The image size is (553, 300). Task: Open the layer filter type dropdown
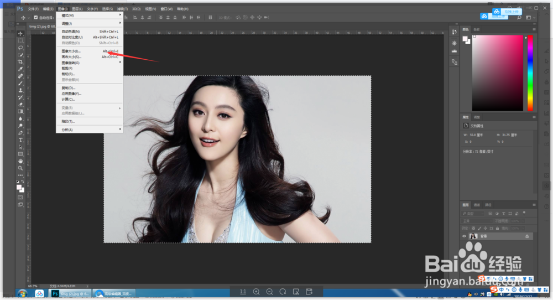pos(473,214)
